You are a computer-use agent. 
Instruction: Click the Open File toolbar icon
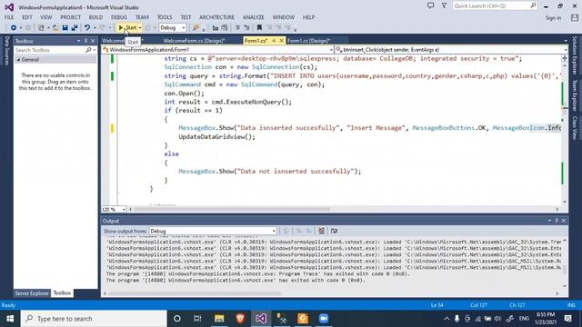click(x=55, y=28)
